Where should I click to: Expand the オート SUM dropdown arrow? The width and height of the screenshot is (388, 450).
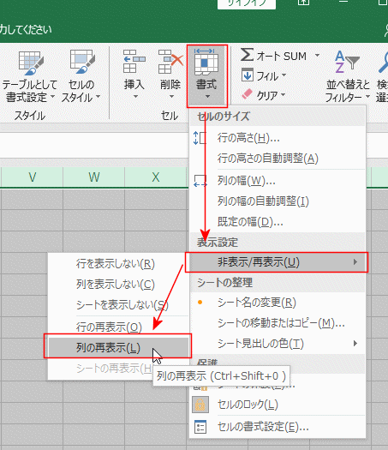(317, 55)
